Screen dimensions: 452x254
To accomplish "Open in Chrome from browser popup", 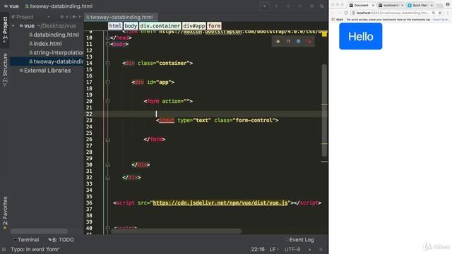I will point(278,42).
